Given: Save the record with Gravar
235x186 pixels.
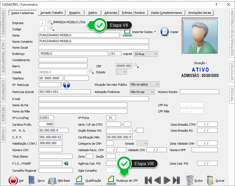Looking at the screenshot, I should [211, 180].
